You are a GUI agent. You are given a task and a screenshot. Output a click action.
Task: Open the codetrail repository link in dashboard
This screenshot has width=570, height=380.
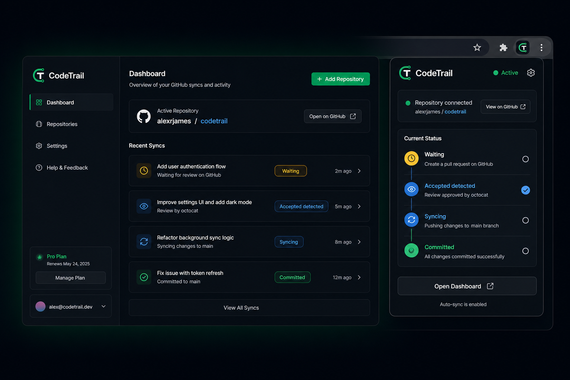point(214,121)
